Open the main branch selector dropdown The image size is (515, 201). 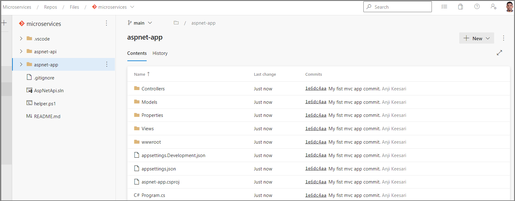[140, 23]
